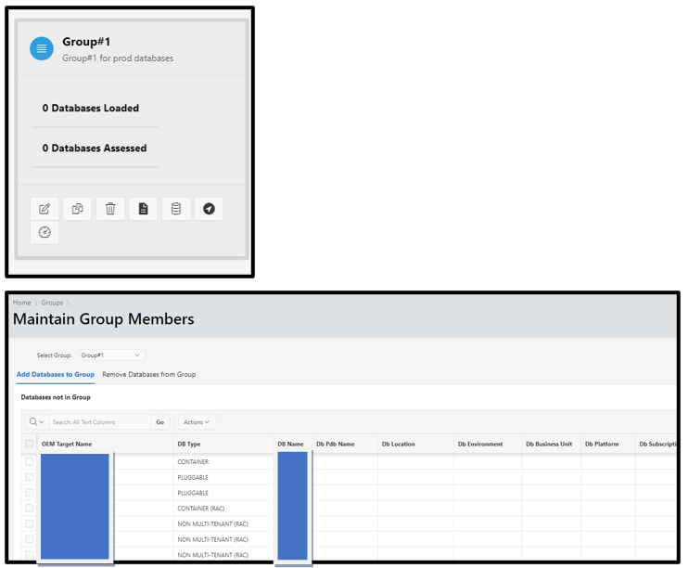Go to Home breadcrumb link
This screenshot has height=568, width=688.
tap(21, 303)
